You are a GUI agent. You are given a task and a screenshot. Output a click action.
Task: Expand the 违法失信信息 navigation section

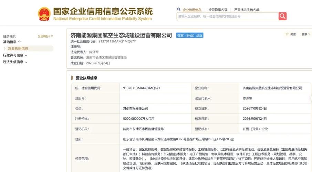point(15,62)
